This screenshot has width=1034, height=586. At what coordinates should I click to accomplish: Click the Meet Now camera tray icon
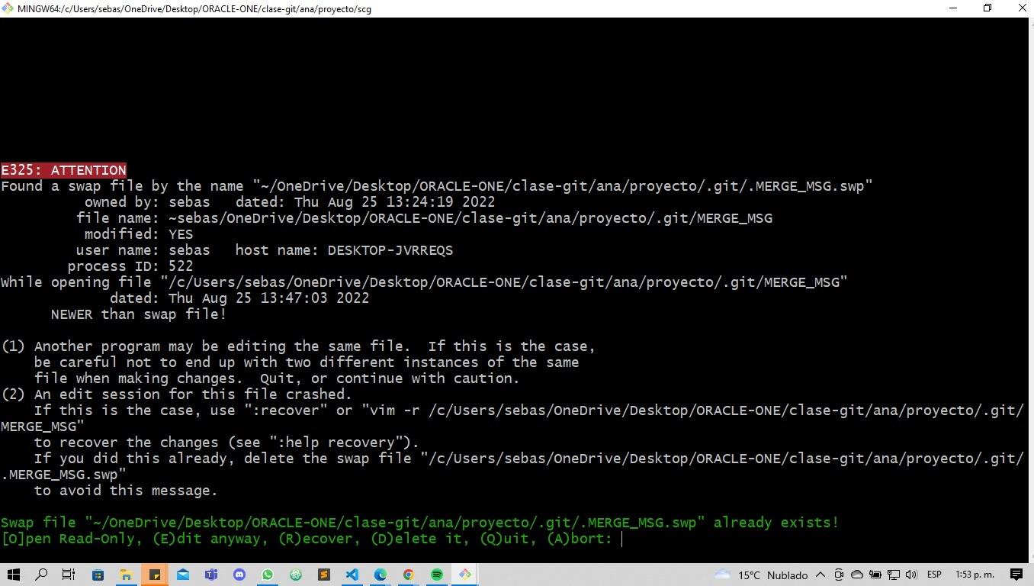coord(839,575)
